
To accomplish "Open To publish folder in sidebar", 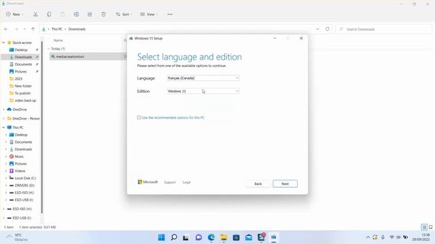I will (22, 94).
